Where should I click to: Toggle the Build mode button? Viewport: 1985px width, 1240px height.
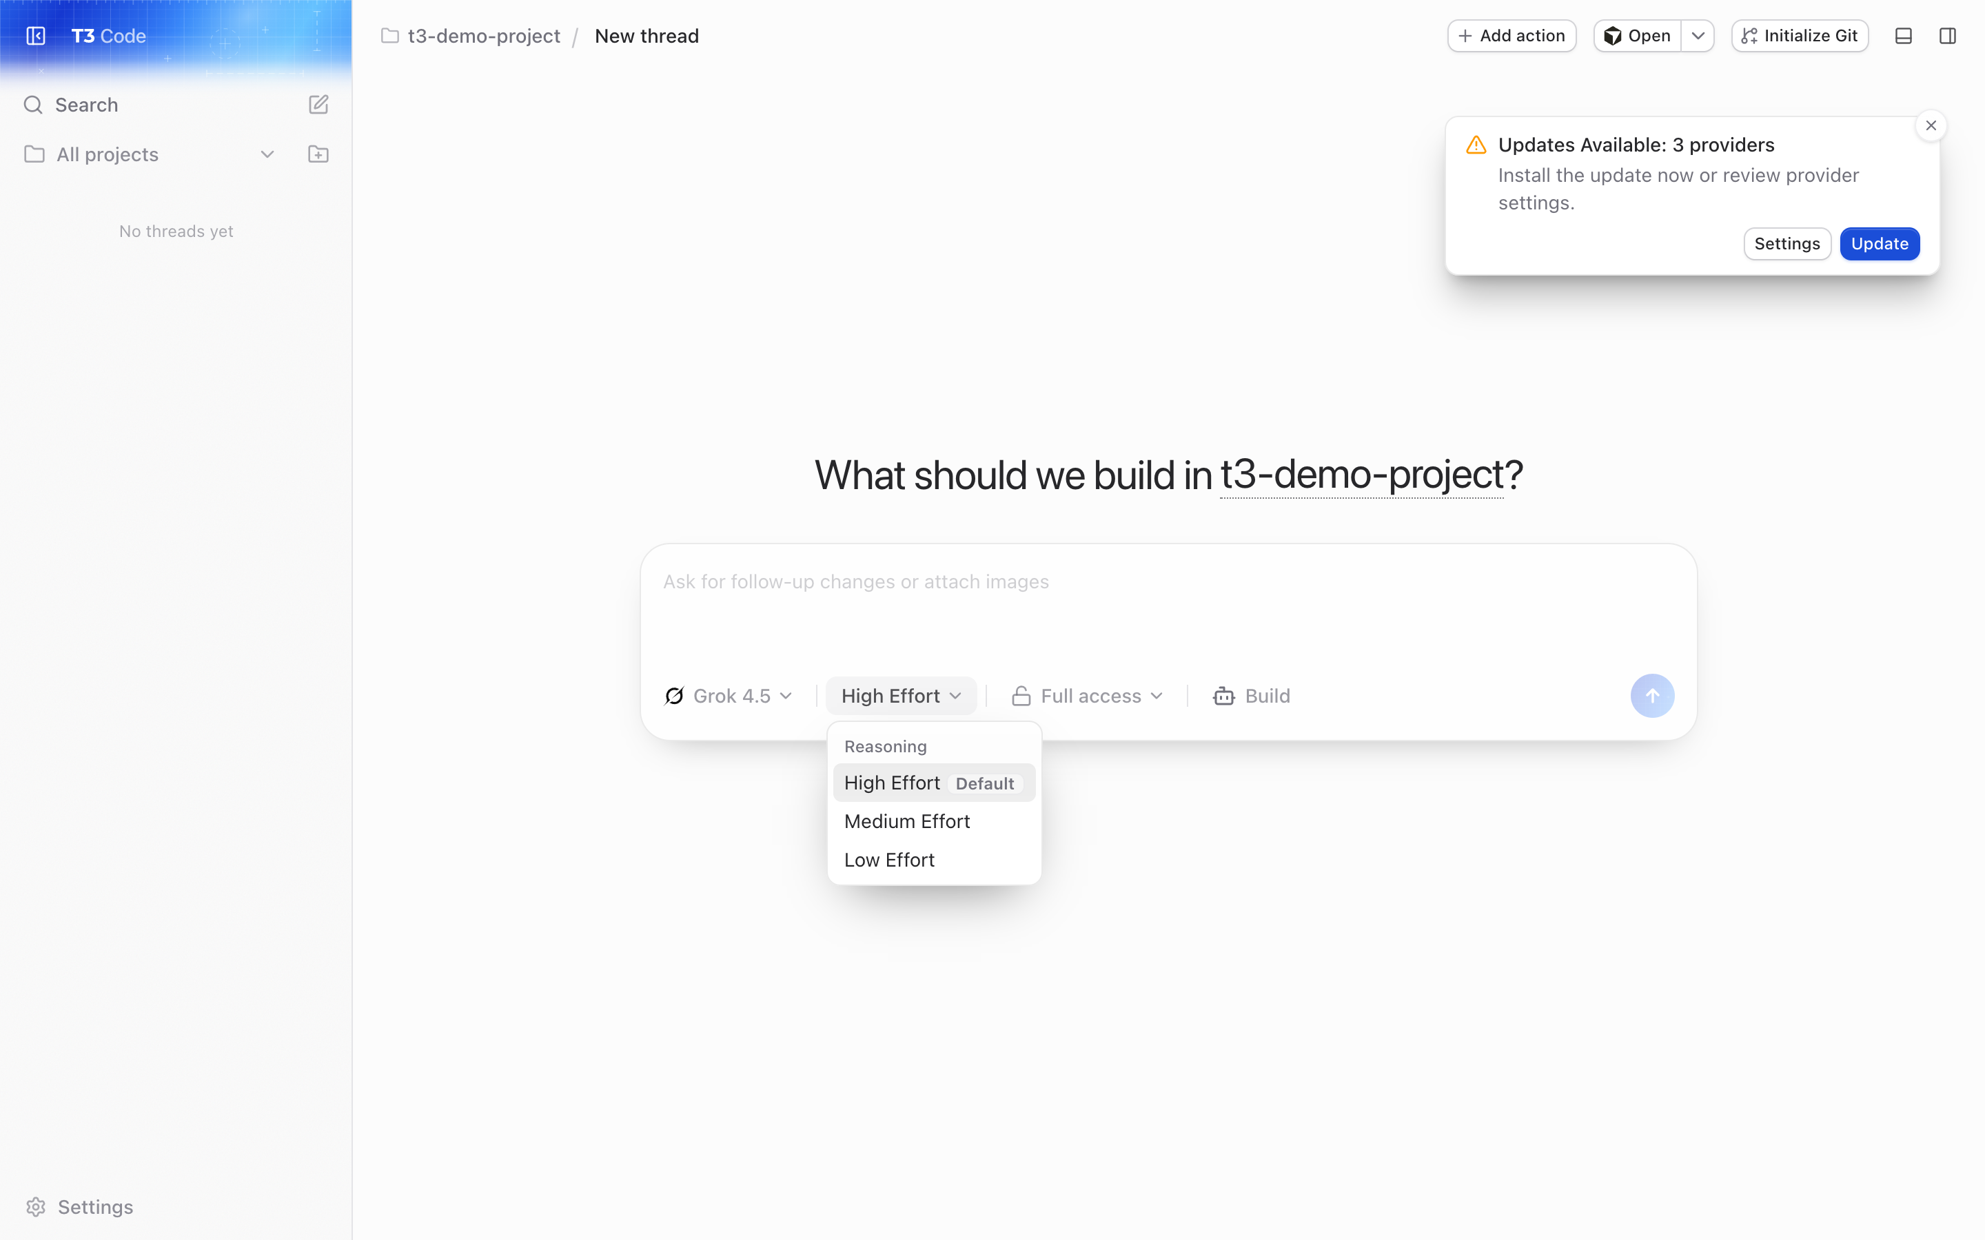coord(1252,696)
